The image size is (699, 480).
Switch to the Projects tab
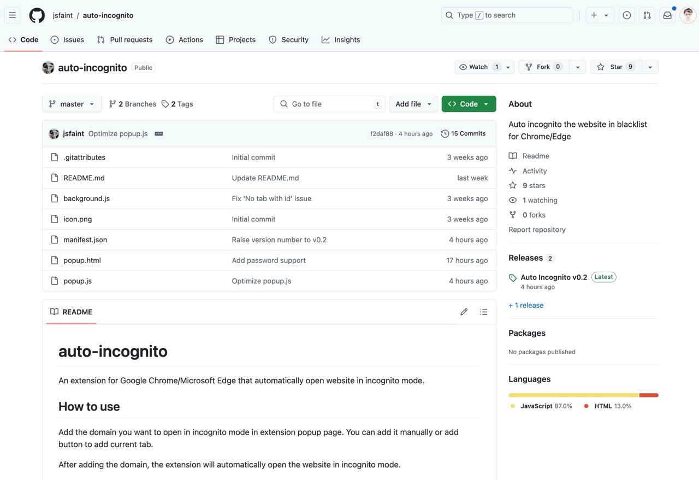[x=236, y=40]
